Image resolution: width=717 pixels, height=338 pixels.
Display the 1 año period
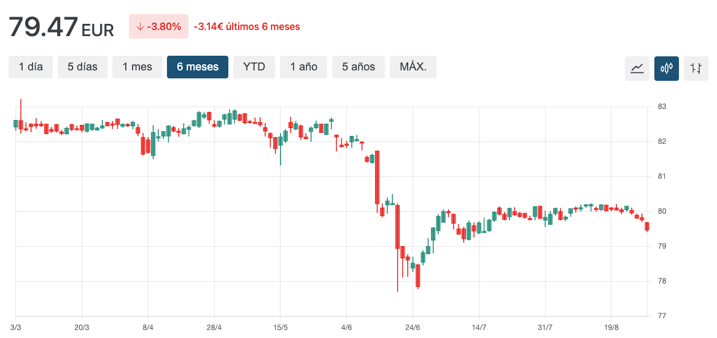tap(304, 67)
